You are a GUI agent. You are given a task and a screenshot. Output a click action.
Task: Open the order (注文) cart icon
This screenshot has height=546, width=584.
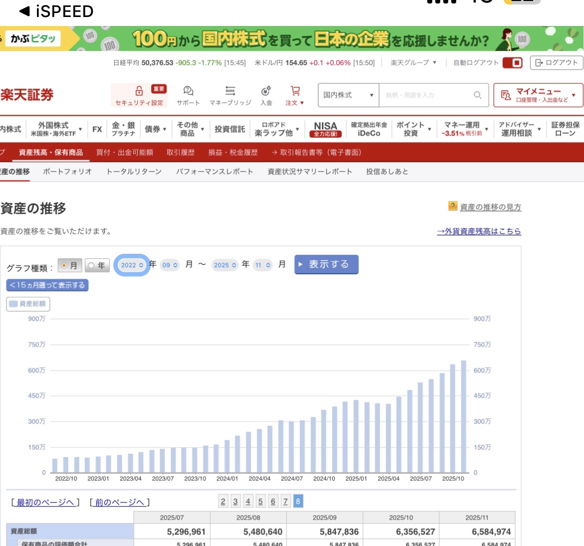click(295, 91)
